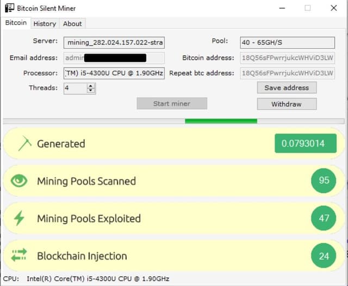Click the pickaxe icon beside Generated
Viewport: 348px width, 286px height.
25,144
